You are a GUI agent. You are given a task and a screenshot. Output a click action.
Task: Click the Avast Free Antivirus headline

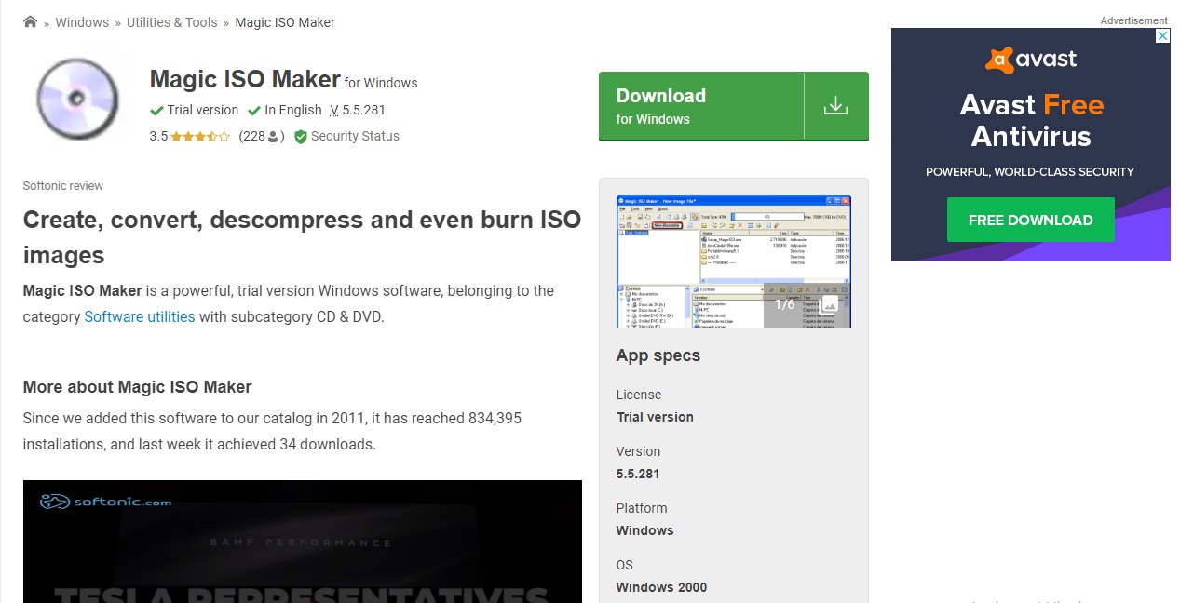pyautogui.click(x=1031, y=120)
